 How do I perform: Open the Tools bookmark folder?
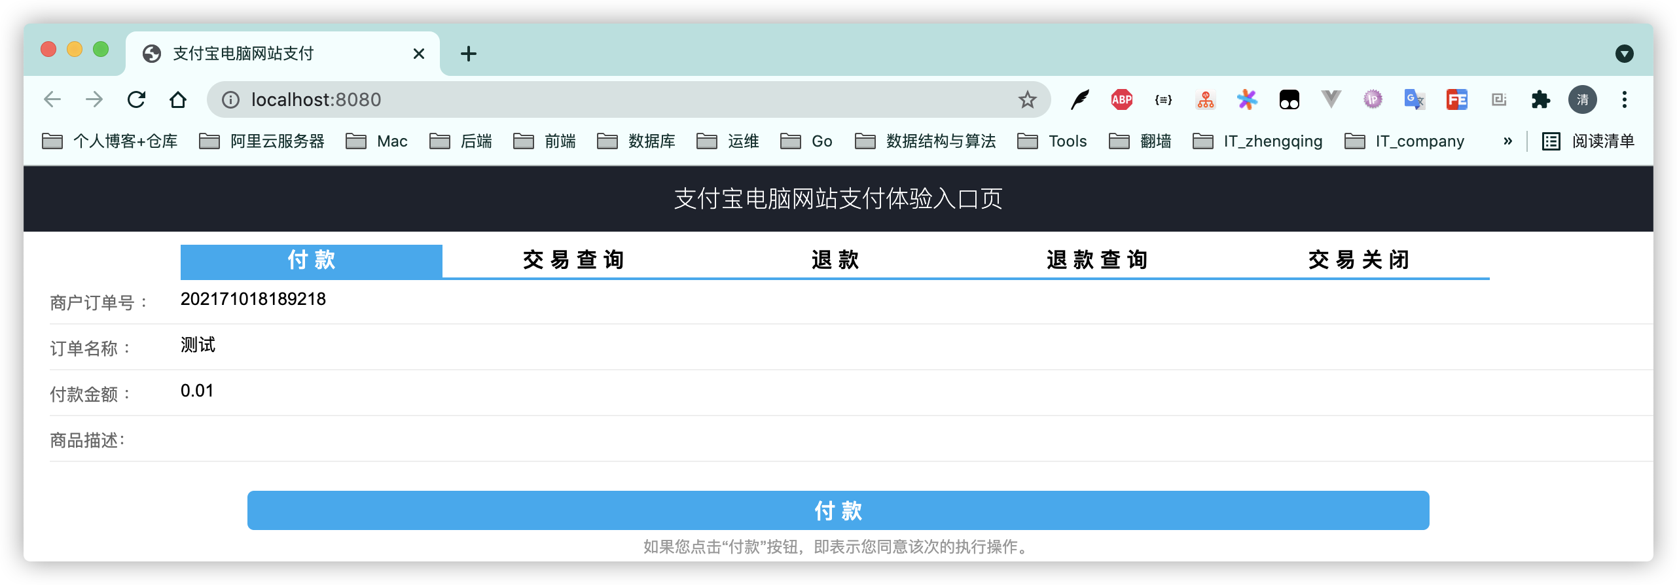[1053, 141]
